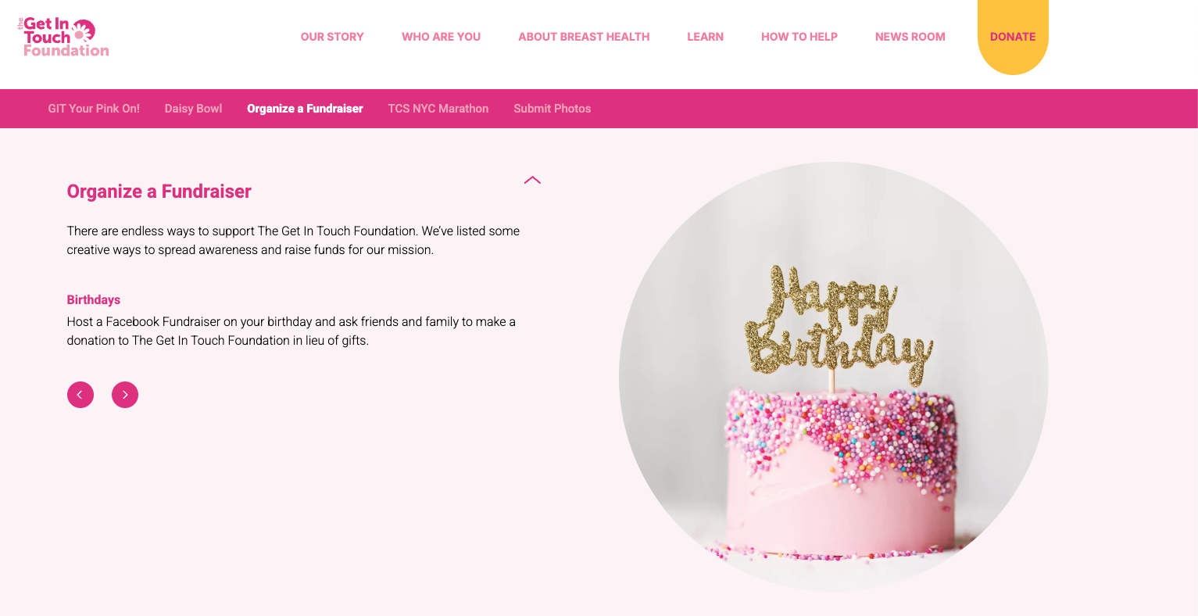Select the Submit Photos tab
The width and height of the screenshot is (1198, 616).
coord(553,109)
